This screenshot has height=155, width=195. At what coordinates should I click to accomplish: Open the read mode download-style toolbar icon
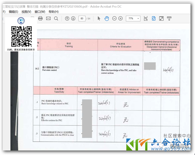coord(169,18)
